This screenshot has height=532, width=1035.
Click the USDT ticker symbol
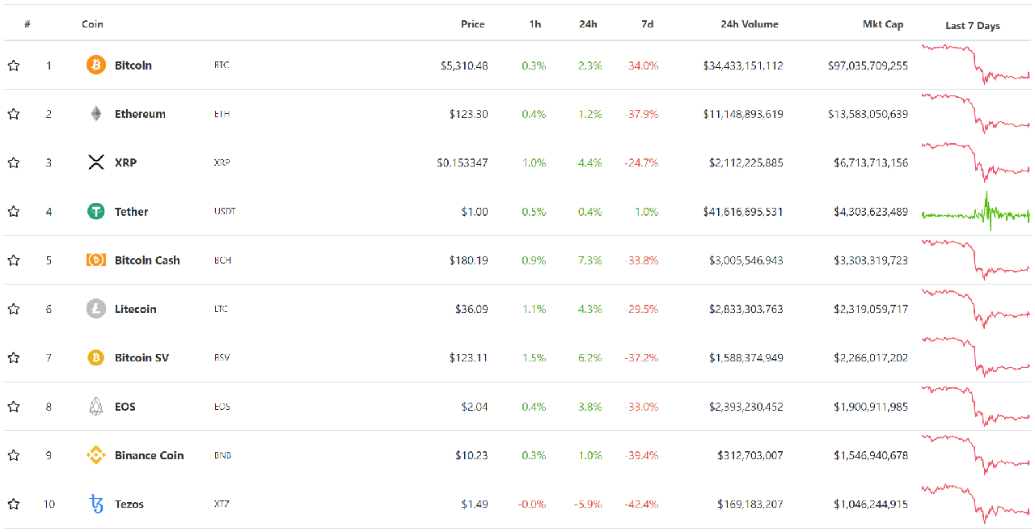225,212
